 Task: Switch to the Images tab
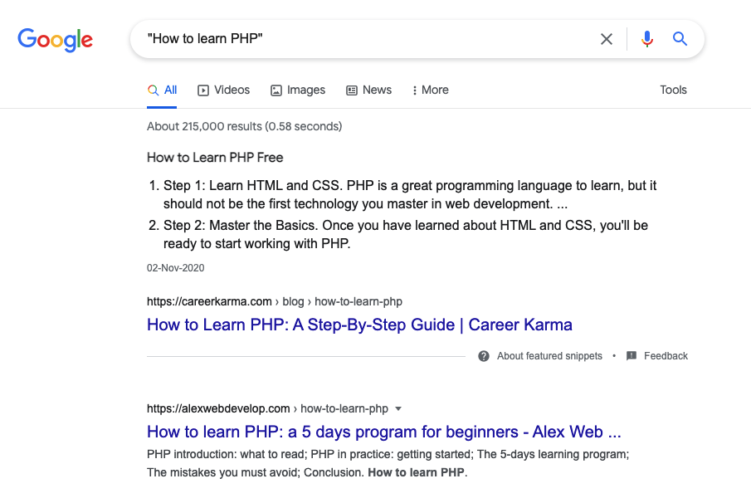[x=298, y=90]
